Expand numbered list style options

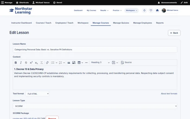click(x=64, y=62)
